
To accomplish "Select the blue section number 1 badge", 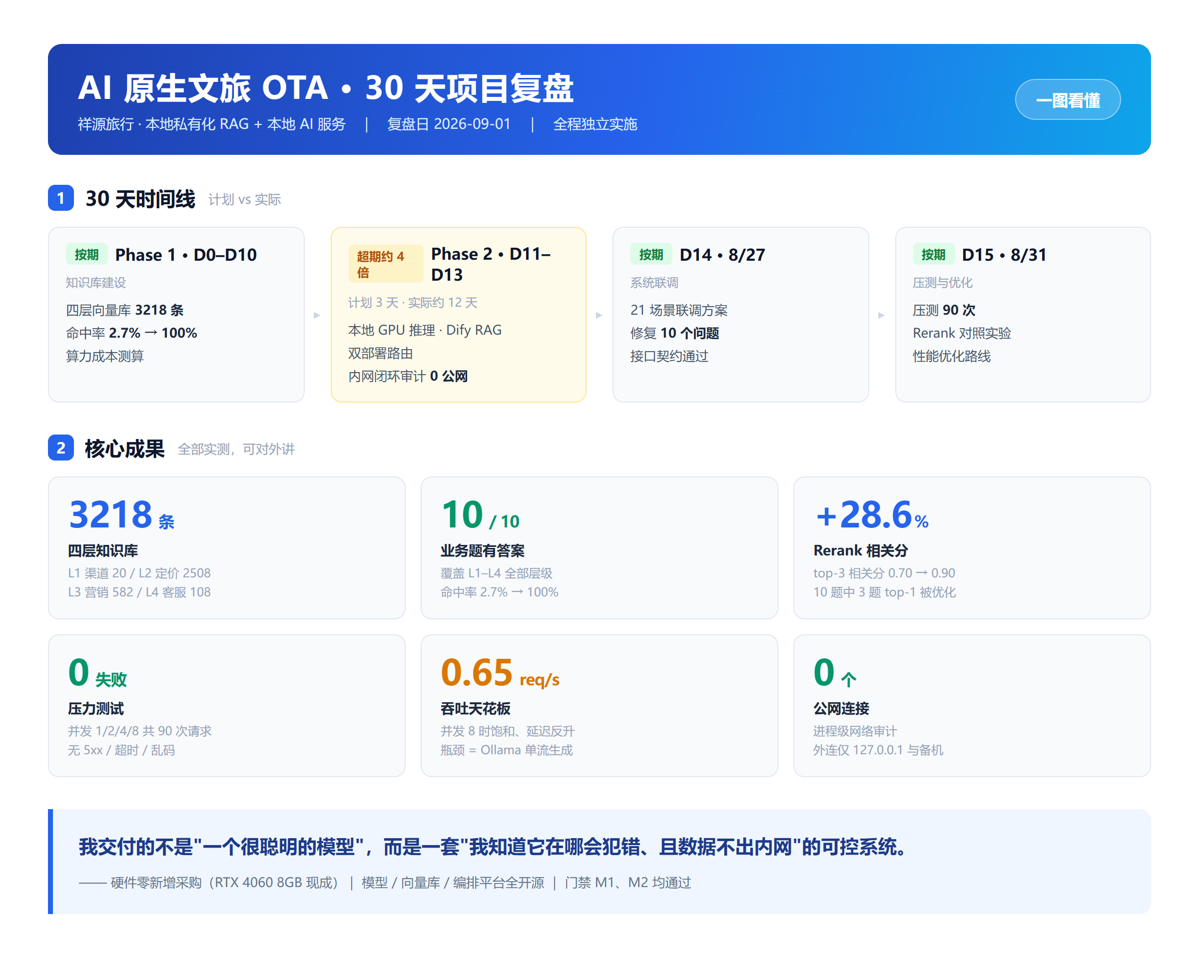I will tap(60, 198).
